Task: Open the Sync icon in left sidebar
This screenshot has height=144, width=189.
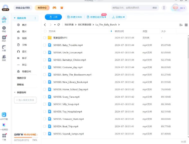Action: 4,38
